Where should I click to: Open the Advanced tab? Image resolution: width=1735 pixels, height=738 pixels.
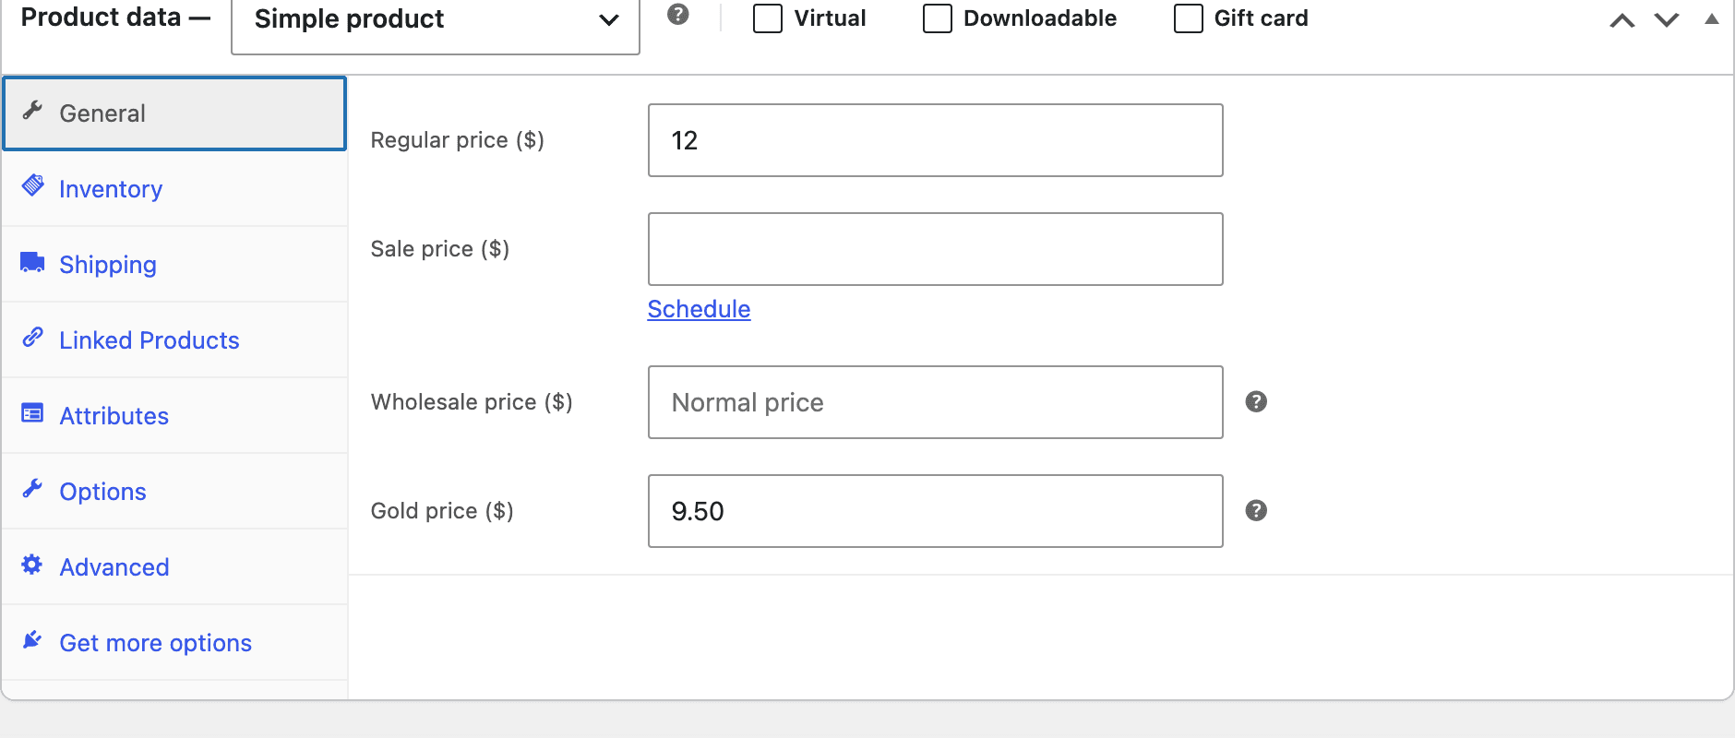(174, 567)
